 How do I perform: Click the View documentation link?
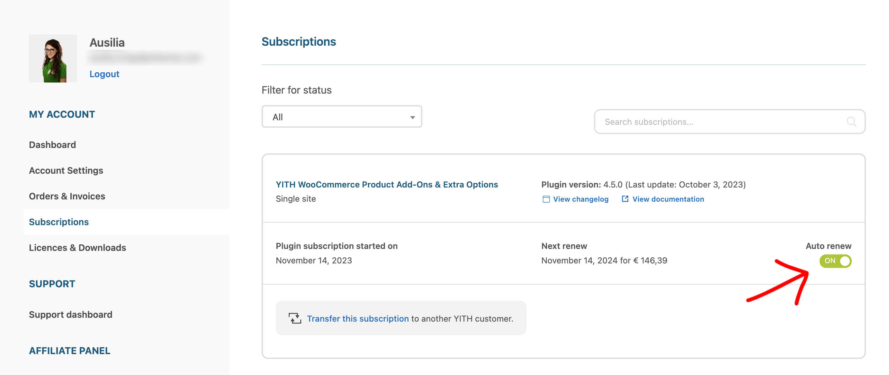668,199
